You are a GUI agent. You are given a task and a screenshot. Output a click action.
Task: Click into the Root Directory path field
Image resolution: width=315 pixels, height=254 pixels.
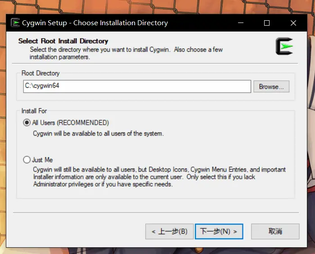point(137,86)
